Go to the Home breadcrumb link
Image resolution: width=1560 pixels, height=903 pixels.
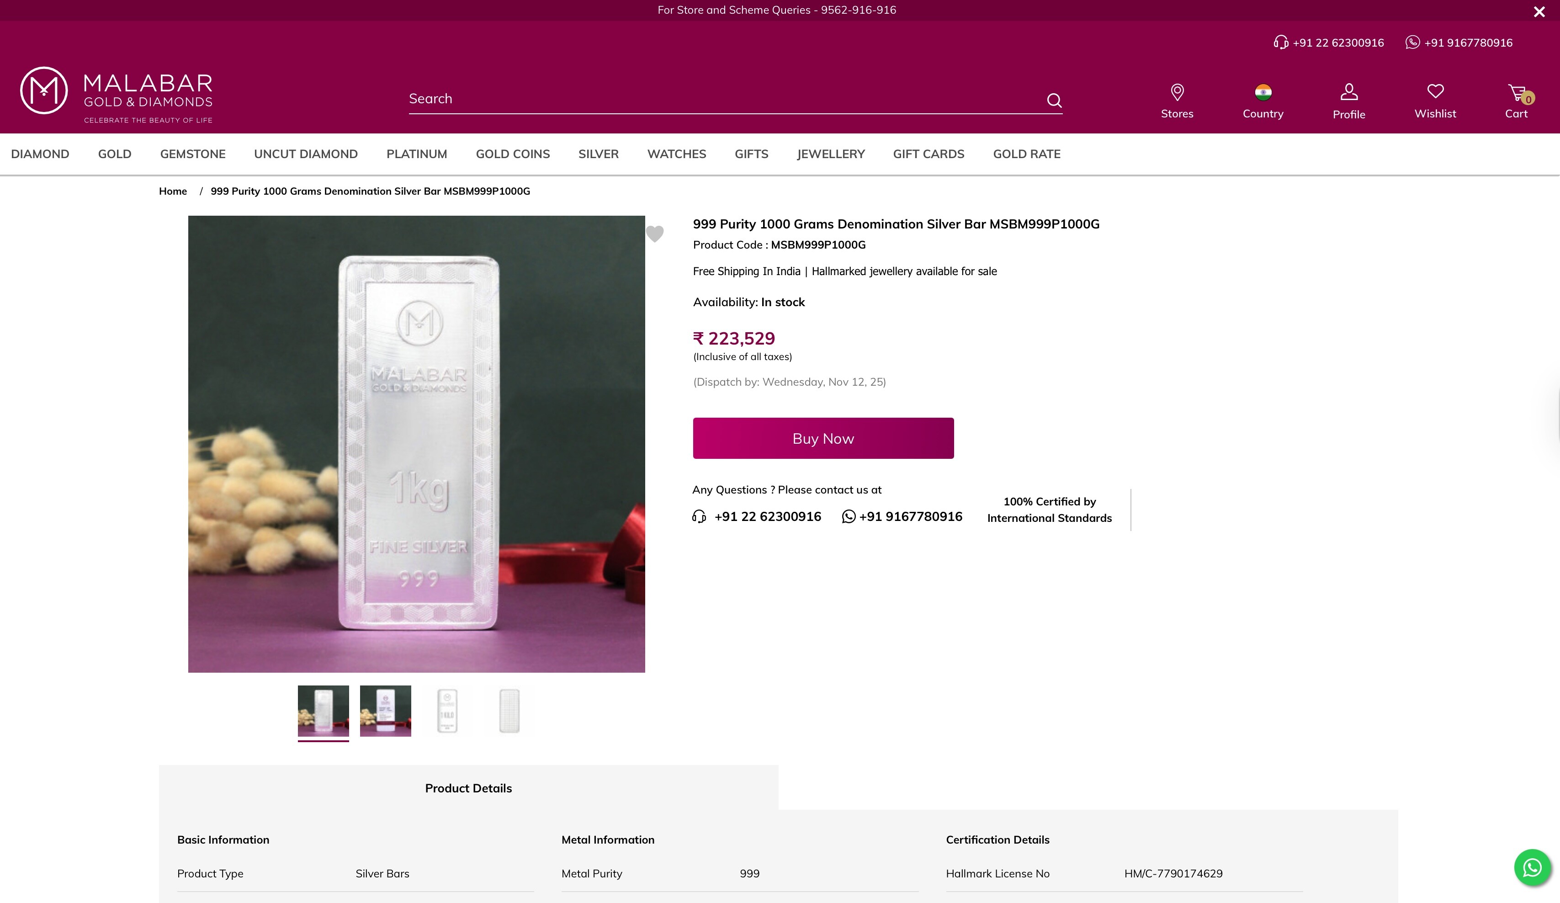click(173, 191)
